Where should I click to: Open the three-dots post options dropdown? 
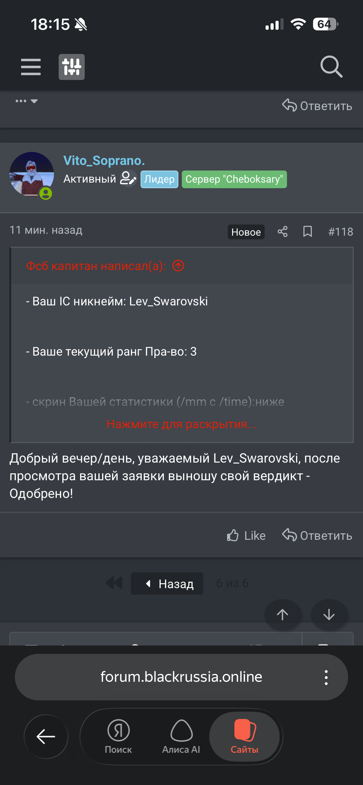(x=27, y=101)
